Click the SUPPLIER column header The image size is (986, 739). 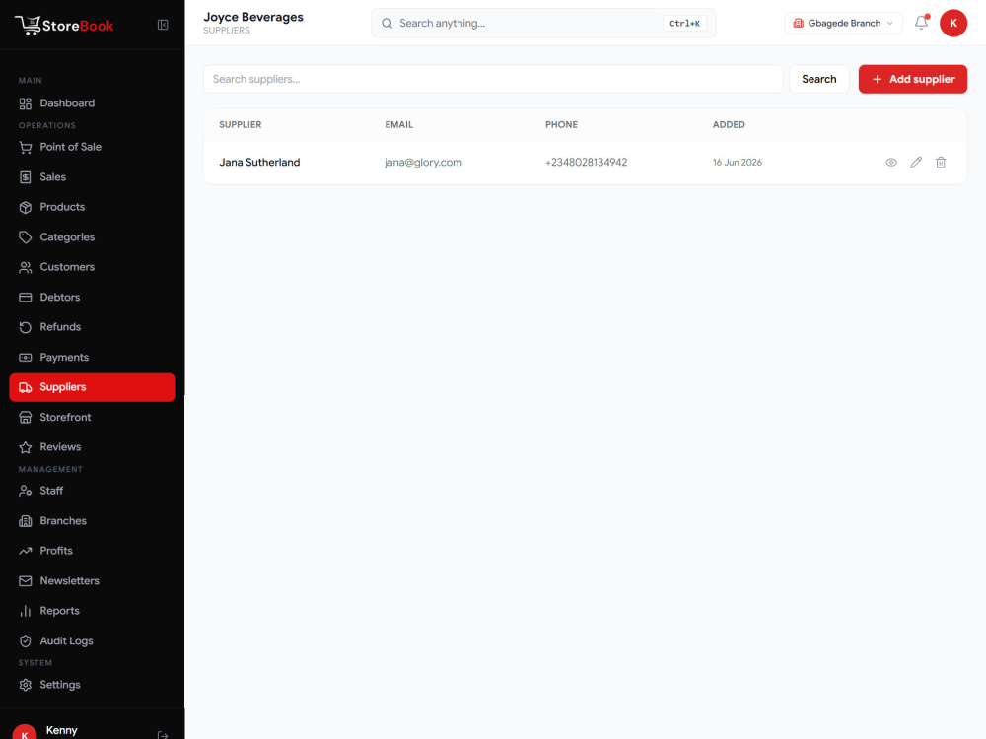(241, 124)
